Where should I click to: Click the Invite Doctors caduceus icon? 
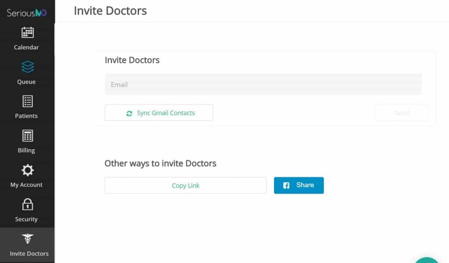(x=27, y=238)
